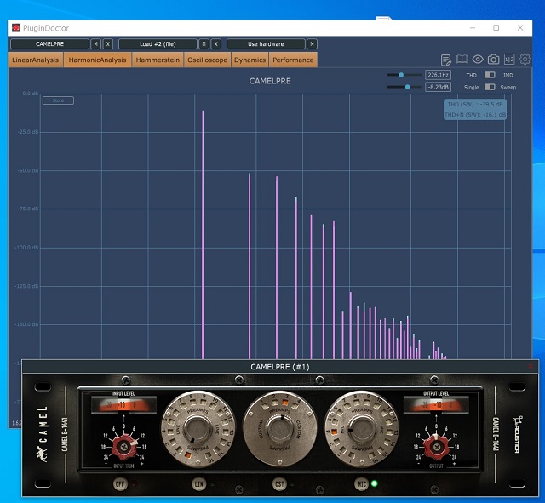Screen dimensions: 545x503
Task: Select the Performance tab
Action: 293,60
